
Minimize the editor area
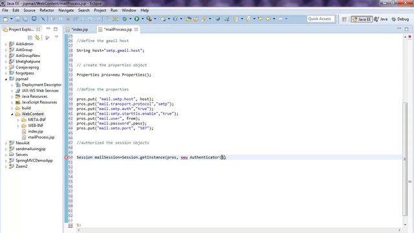[x=399, y=28]
